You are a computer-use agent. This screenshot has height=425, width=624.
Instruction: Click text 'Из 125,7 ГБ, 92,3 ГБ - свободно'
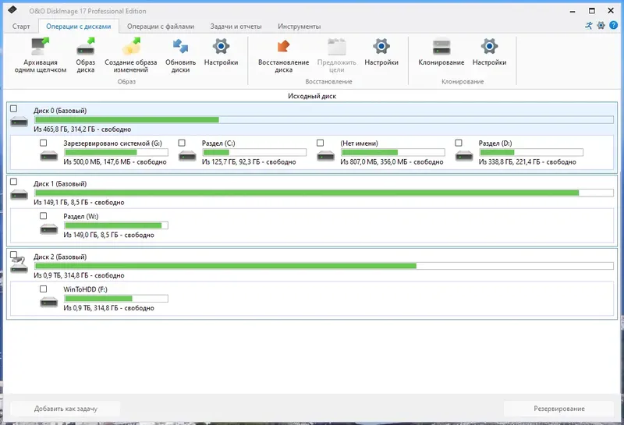[249, 162]
